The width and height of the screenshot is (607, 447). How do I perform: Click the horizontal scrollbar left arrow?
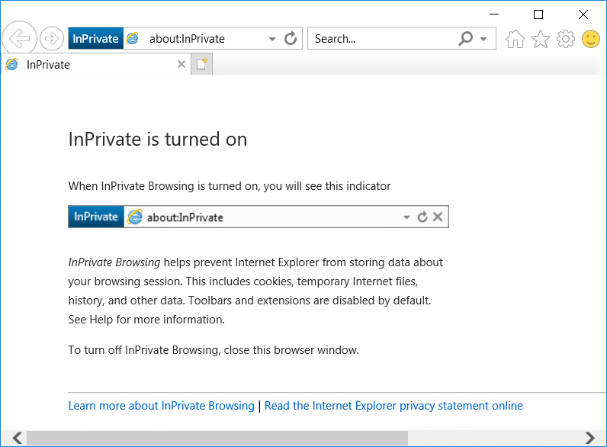(x=17, y=438)
